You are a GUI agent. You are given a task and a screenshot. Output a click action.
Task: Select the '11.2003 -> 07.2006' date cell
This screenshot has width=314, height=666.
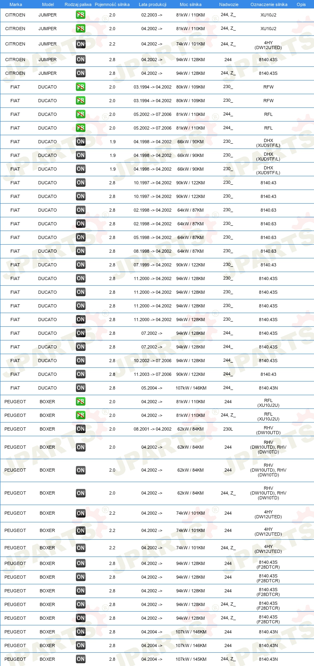[153, 374]
